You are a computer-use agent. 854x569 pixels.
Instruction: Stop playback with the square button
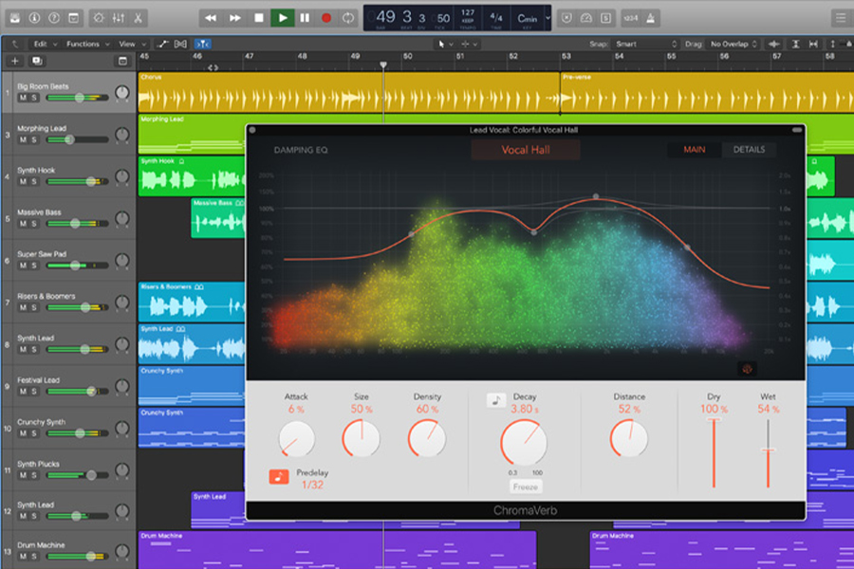pos(259,18)
